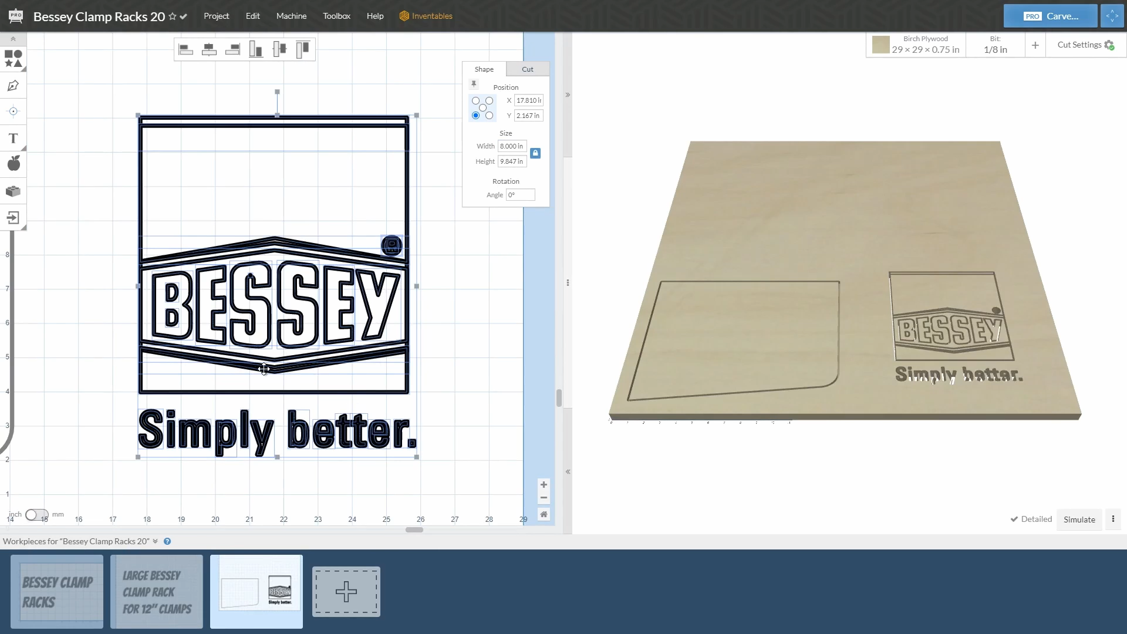Switch to the Cut tab
Screen dimensions: 1127x634
pyautogui.click(x=527, y=69)
